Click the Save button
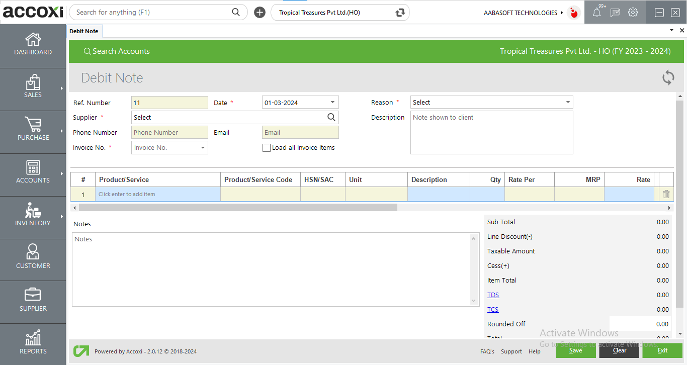This screenshot has width=687, height=365. click(575, 350)
